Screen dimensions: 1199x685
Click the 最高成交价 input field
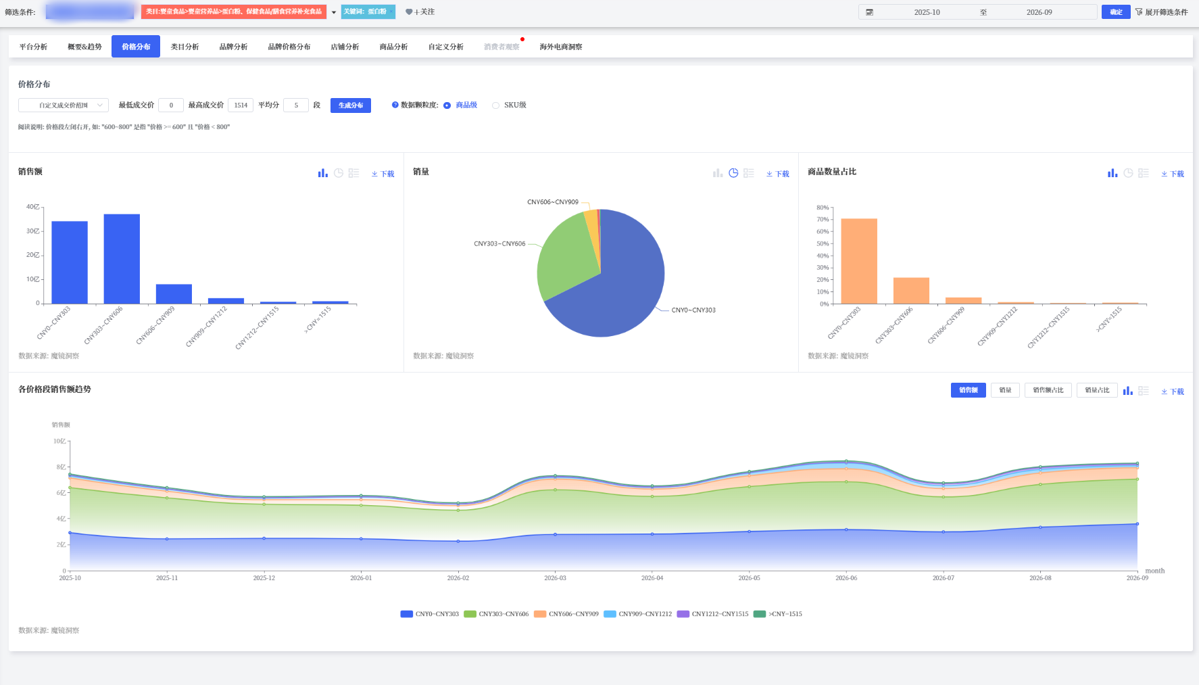tap(241, 105)
